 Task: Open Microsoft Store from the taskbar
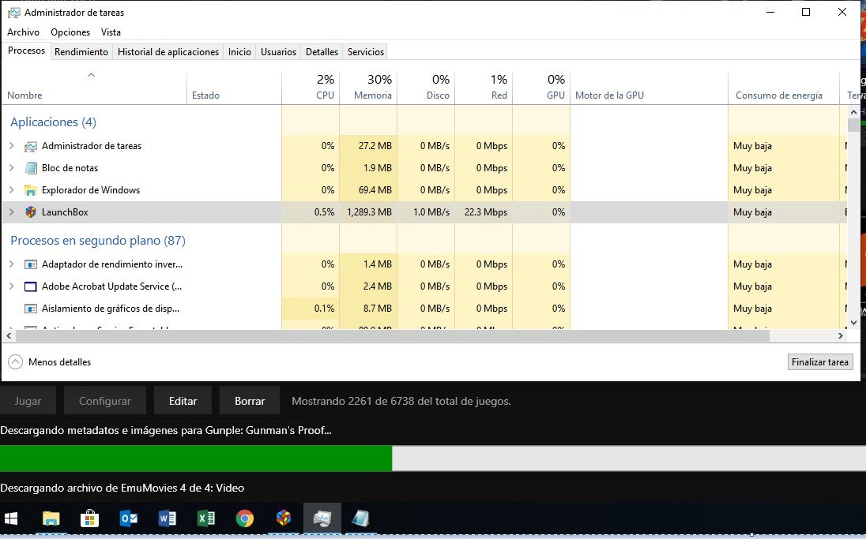pos(89,518)
